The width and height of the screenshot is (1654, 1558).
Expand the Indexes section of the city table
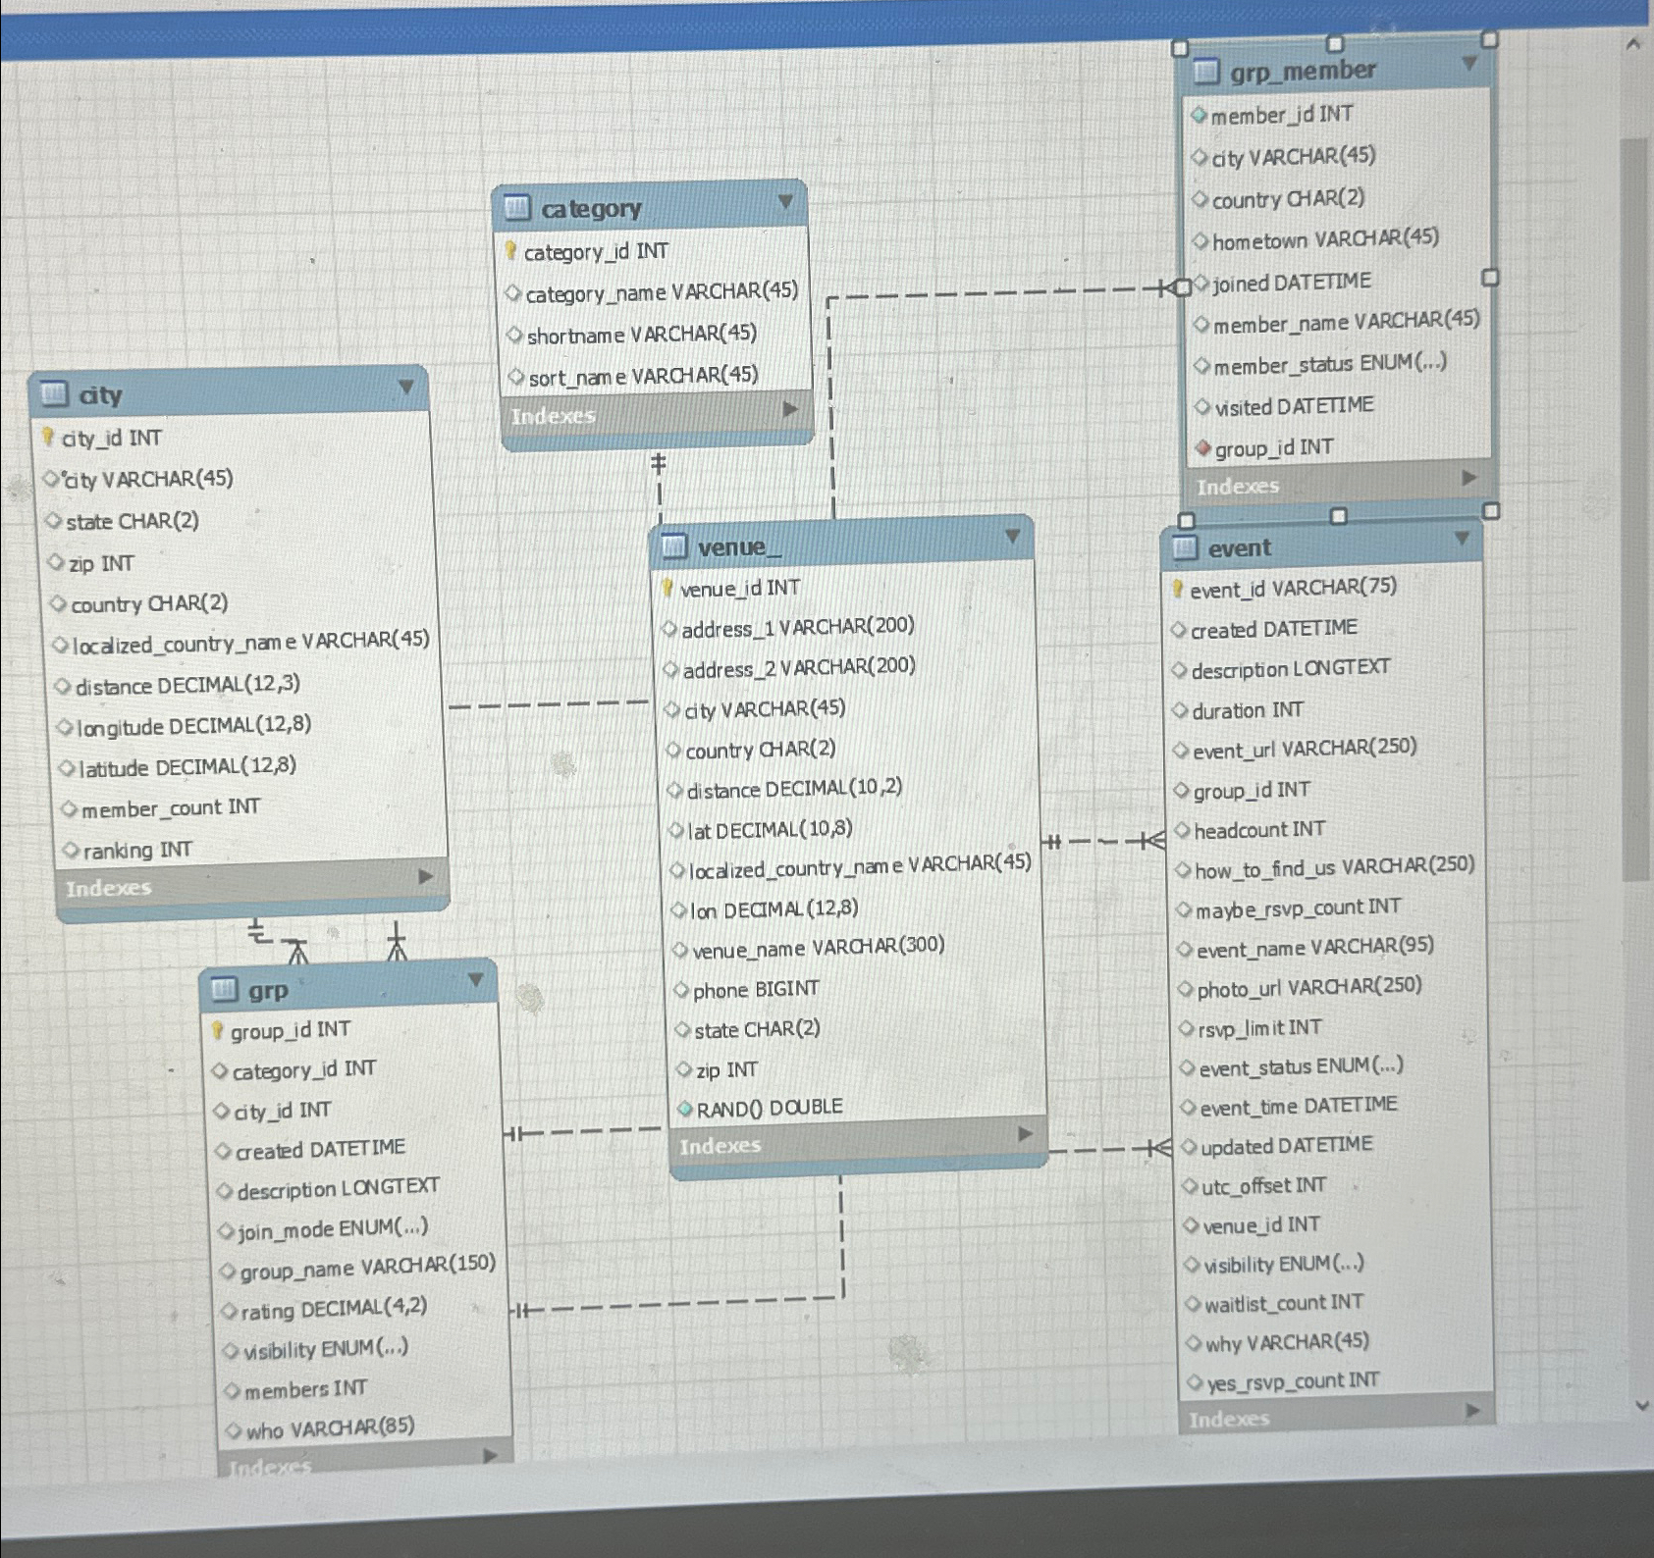(x=426, y=876)
